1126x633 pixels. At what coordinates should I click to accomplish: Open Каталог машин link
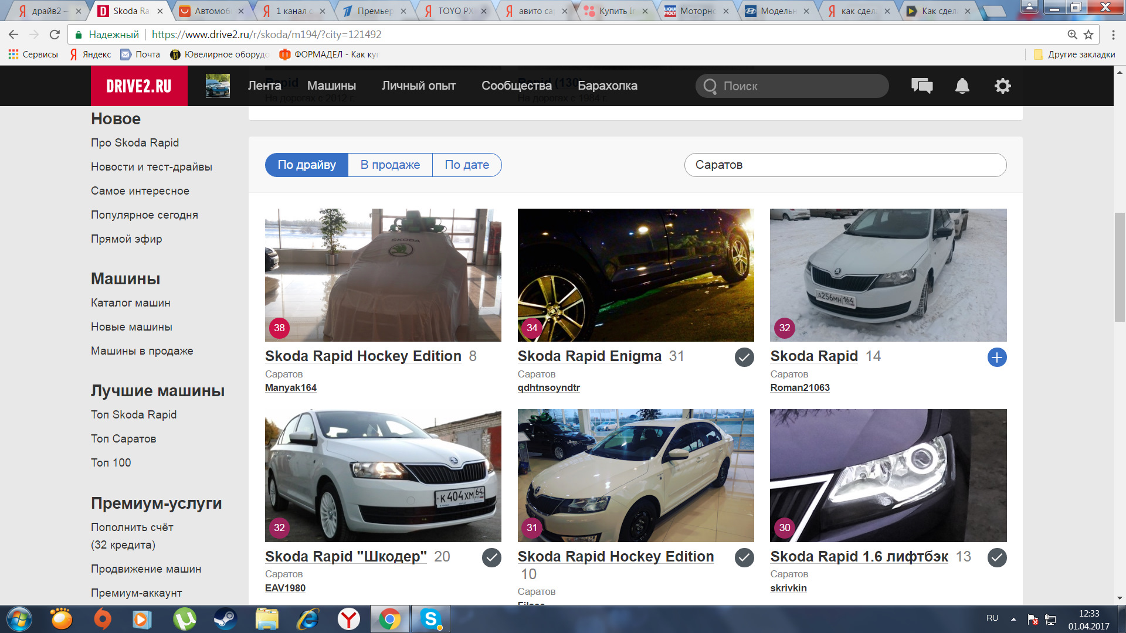[x=131, y=302]
